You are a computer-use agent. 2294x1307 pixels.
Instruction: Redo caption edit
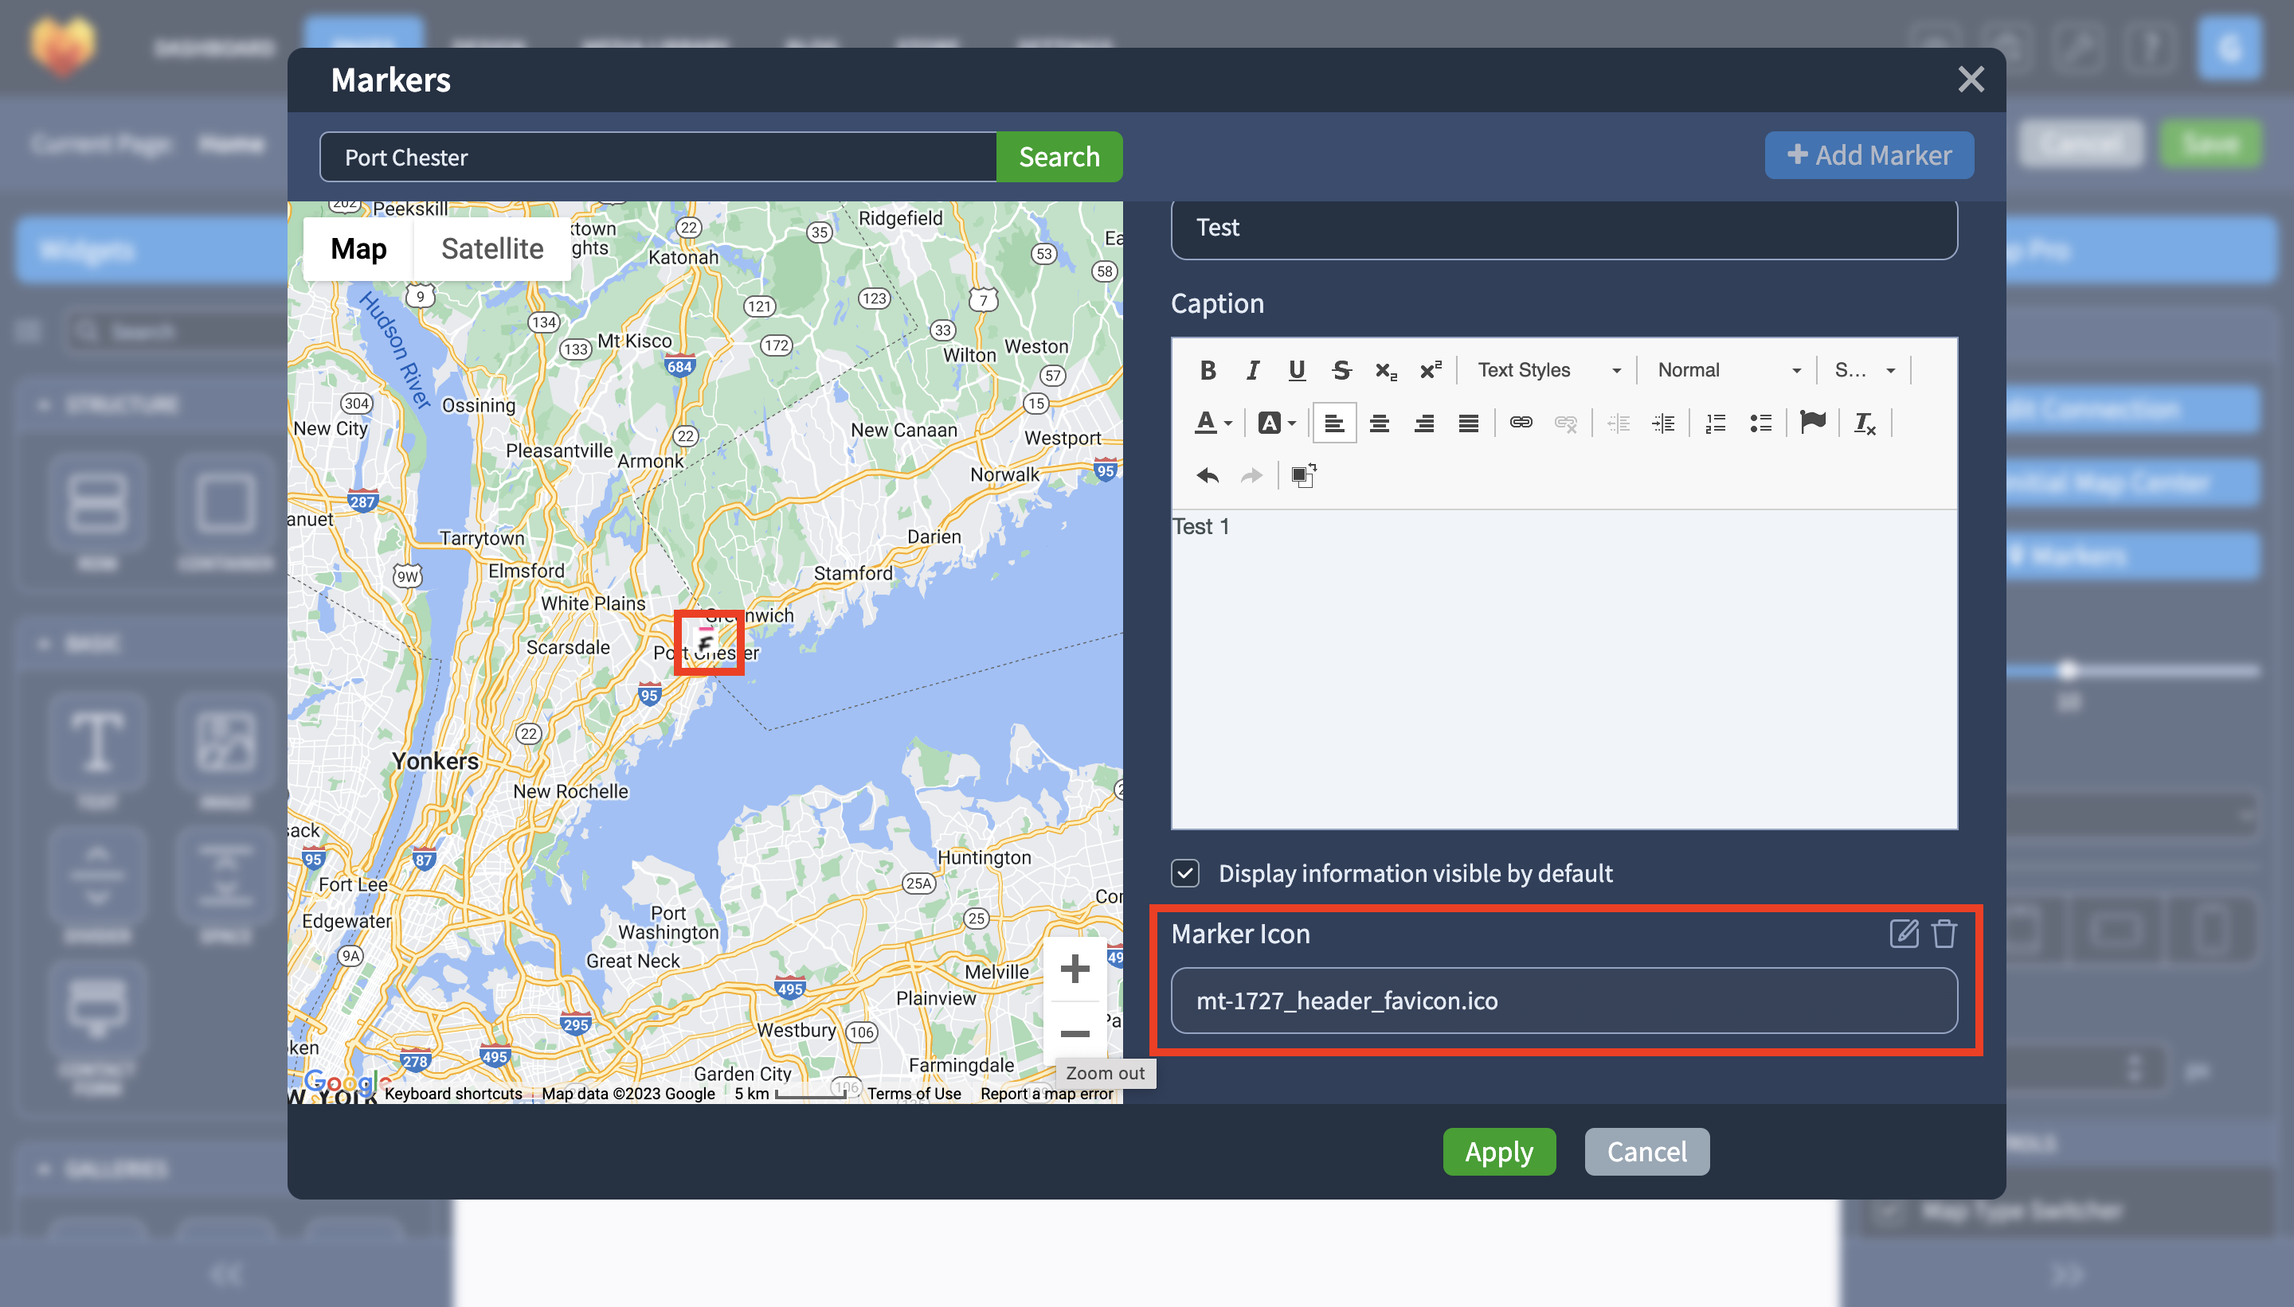tap(1252, 475)
